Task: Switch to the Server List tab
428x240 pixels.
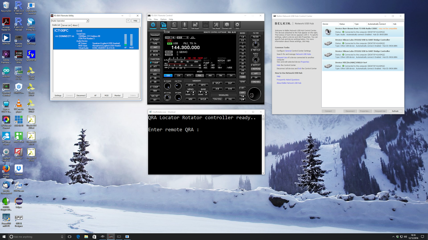Action: (66, 25)
